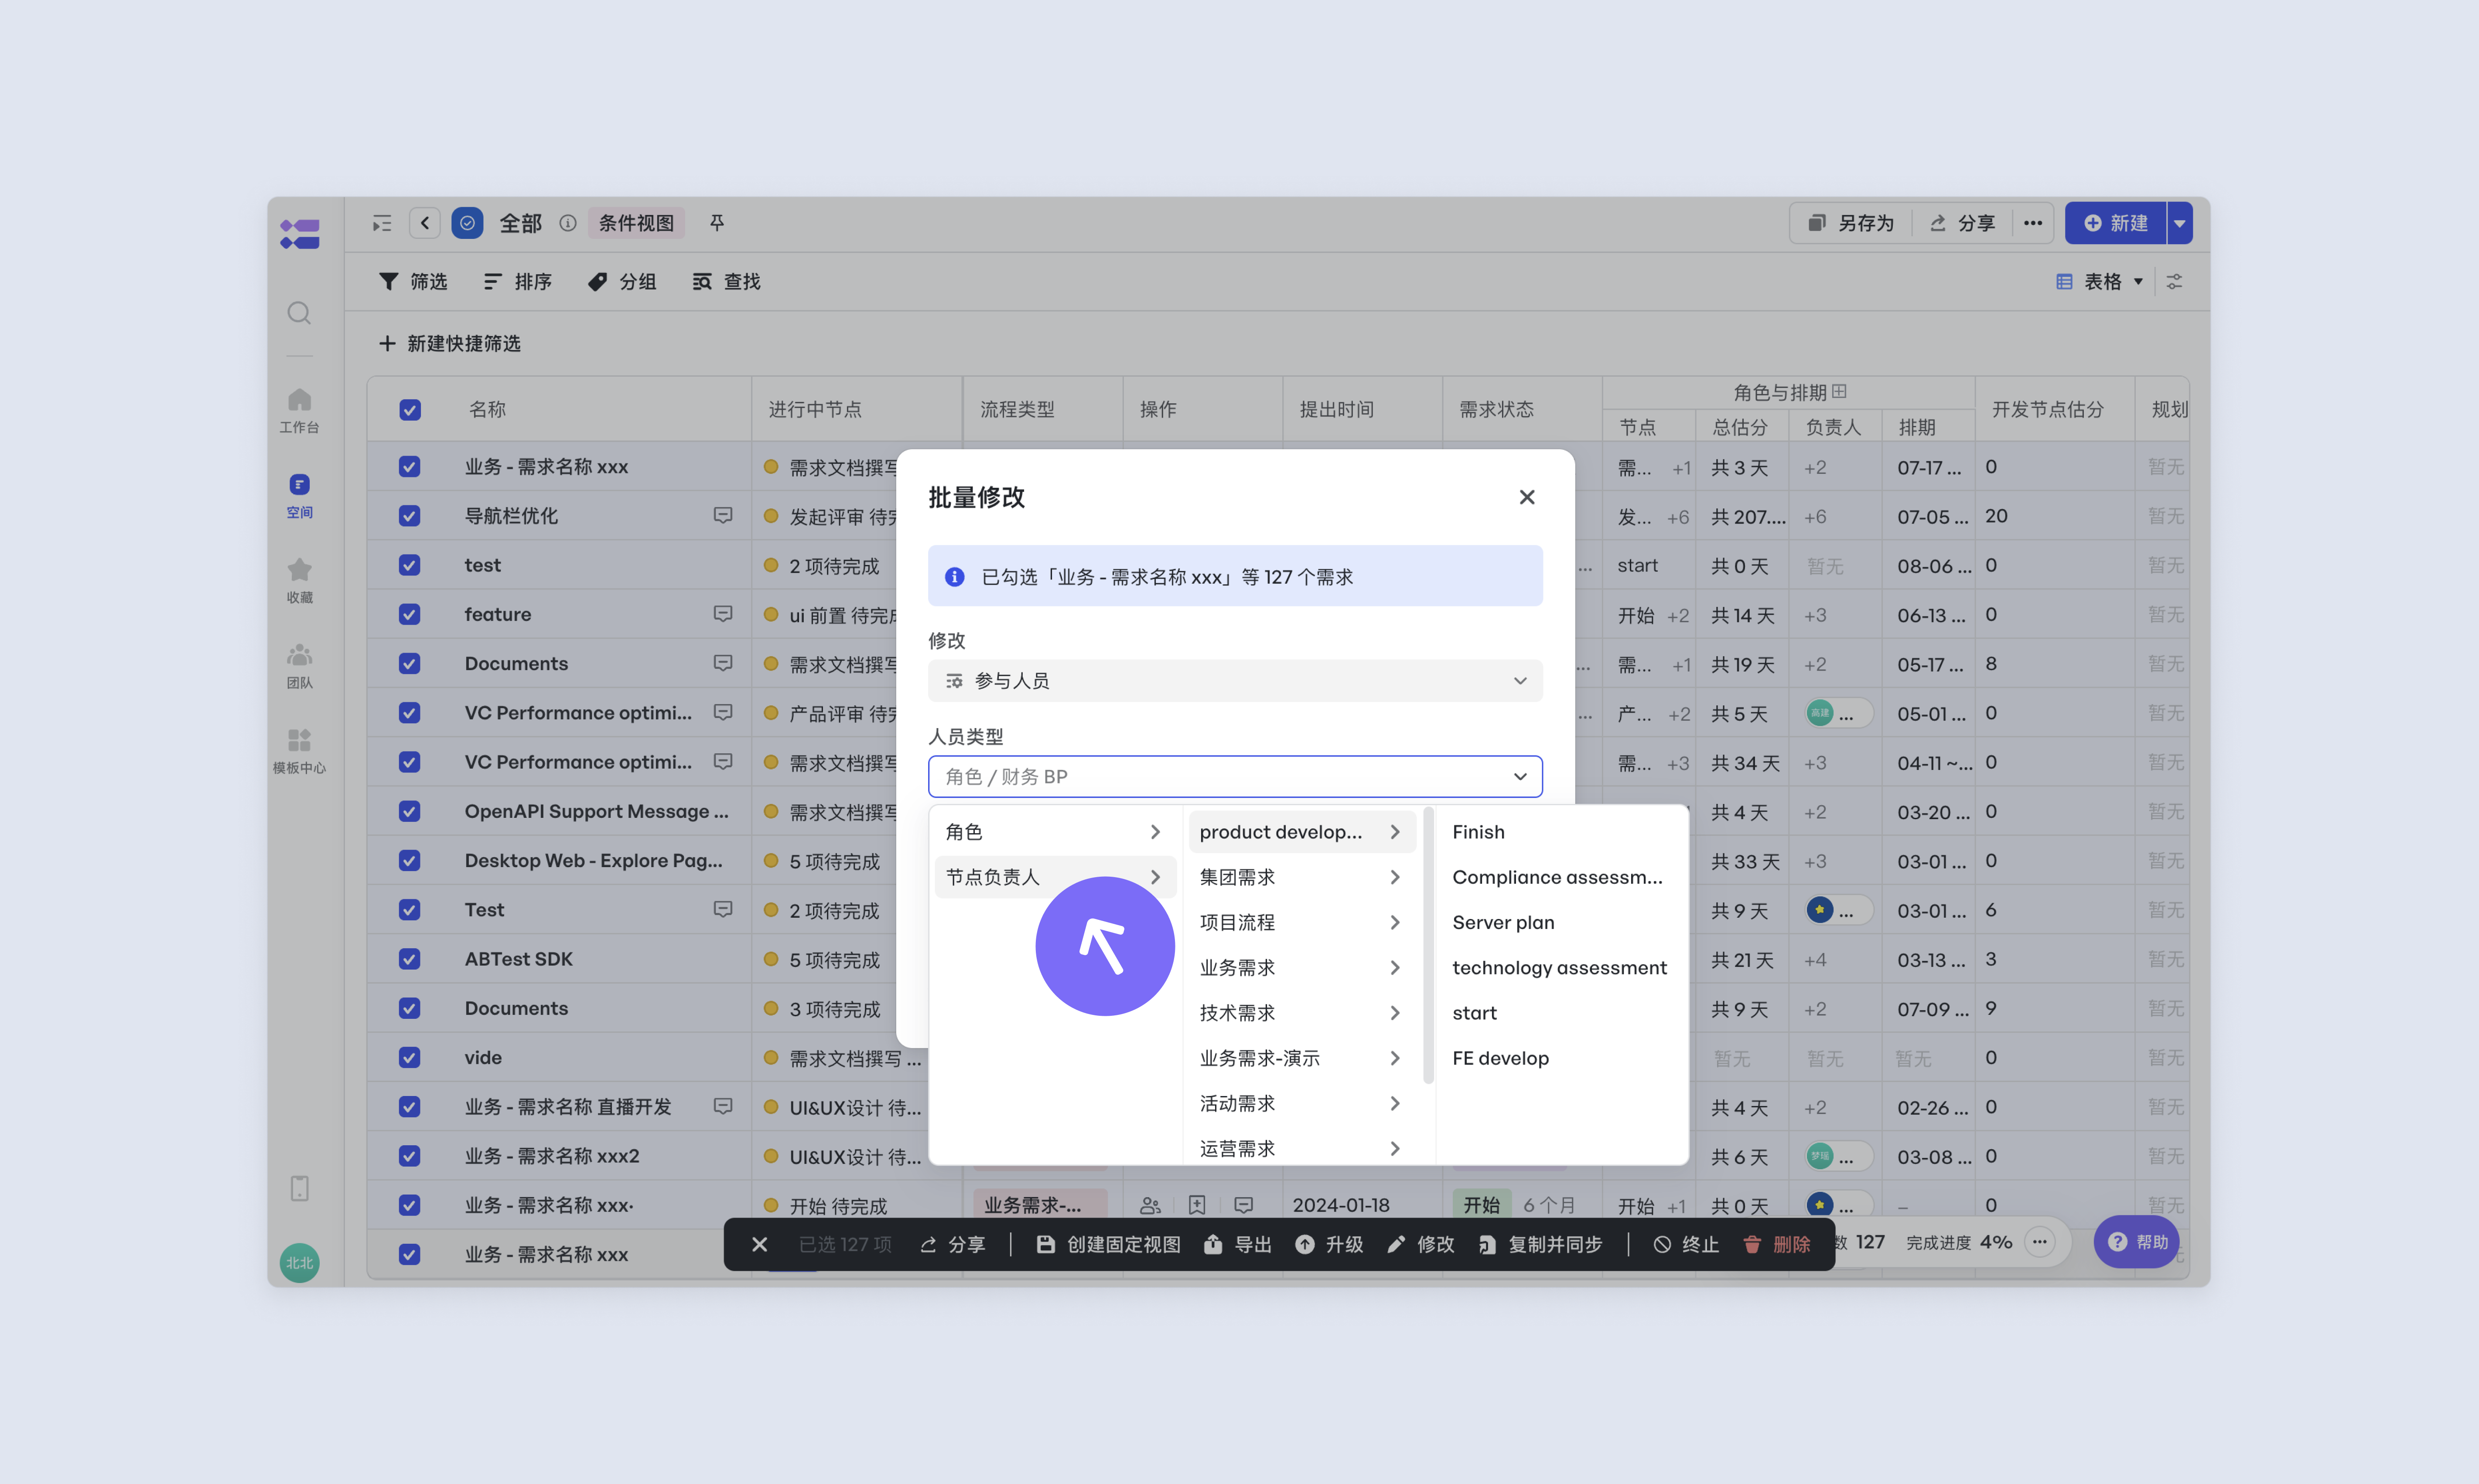Uncheck the 业务 - 需求名称 xxx2 checkbox

pos(409,1156)
